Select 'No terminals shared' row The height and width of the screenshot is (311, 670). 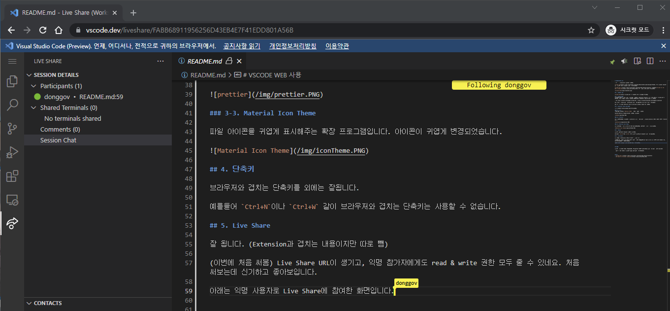click(x=98, y=118)
